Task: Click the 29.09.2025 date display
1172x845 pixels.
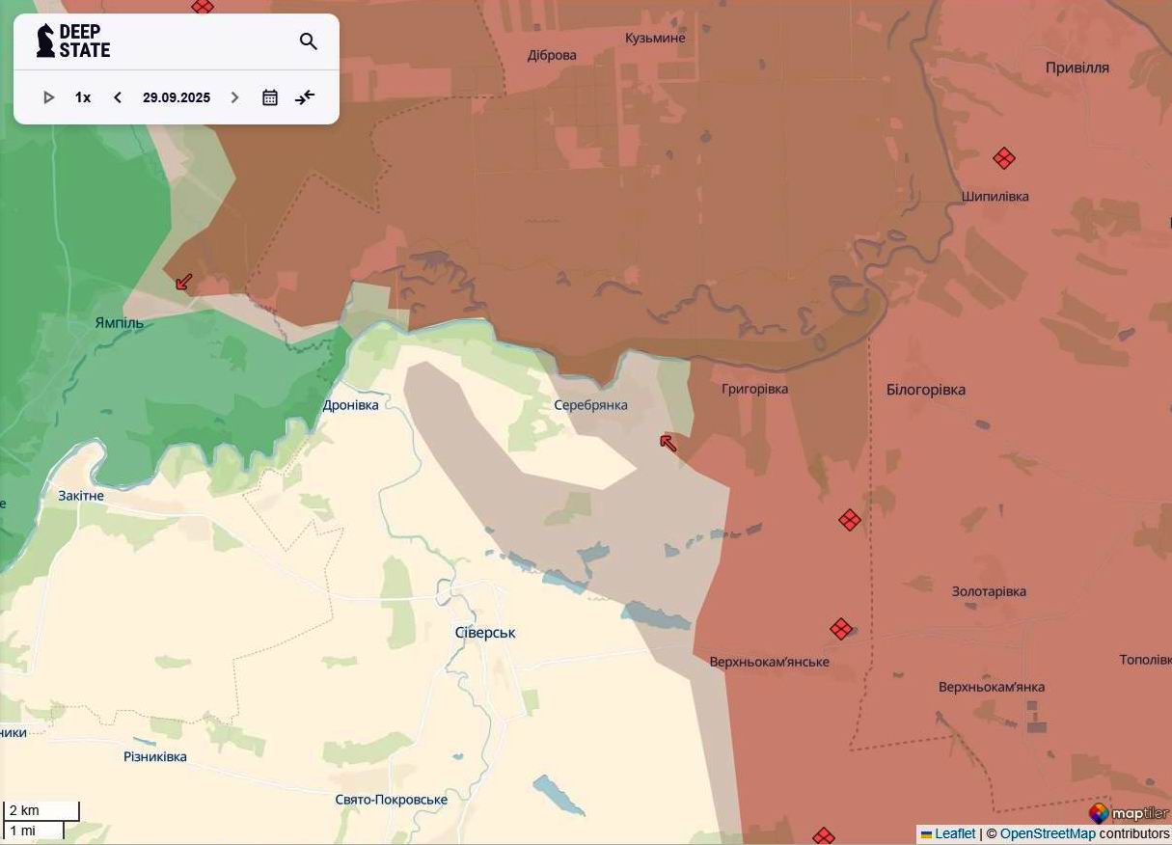Action: click(x=176, y=96)
